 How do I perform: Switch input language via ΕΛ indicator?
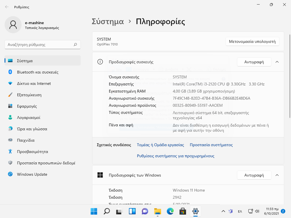pyautogui.click(x=240, y=211)
